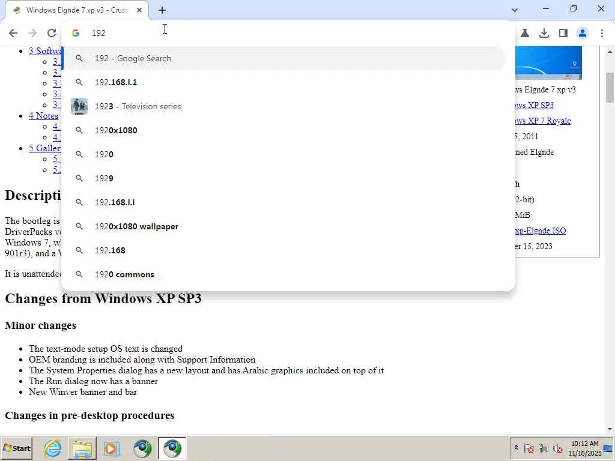The image size is (615, 461).
Task: Click the scrollbar up arrow
Action: click(610, 52)
